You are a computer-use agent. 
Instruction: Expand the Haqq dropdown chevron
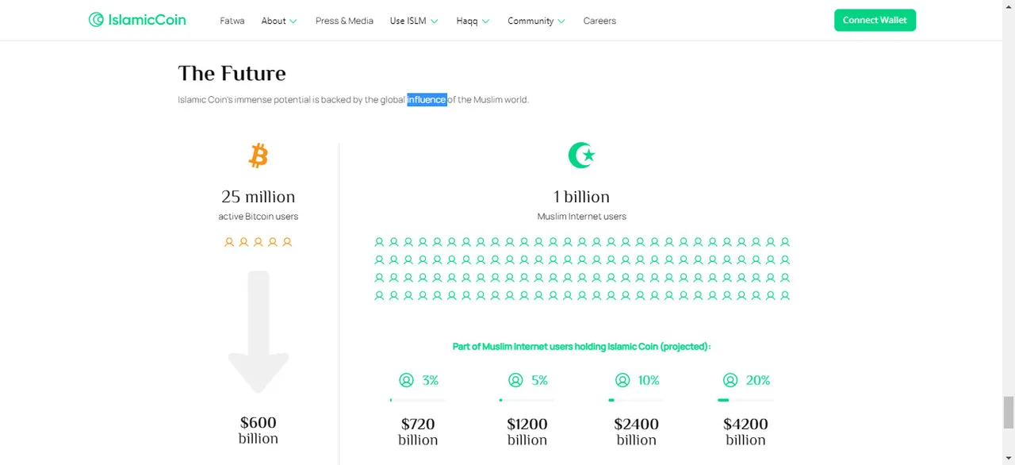pos(486,21)
